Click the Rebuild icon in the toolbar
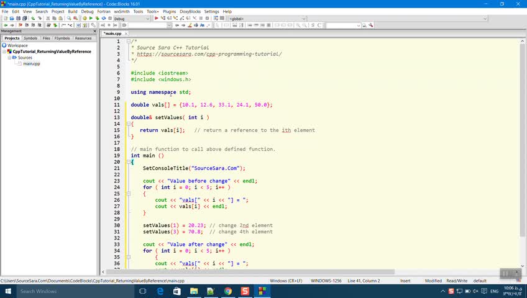This screenshot has width=527, height=298. [x=103, y=19]
